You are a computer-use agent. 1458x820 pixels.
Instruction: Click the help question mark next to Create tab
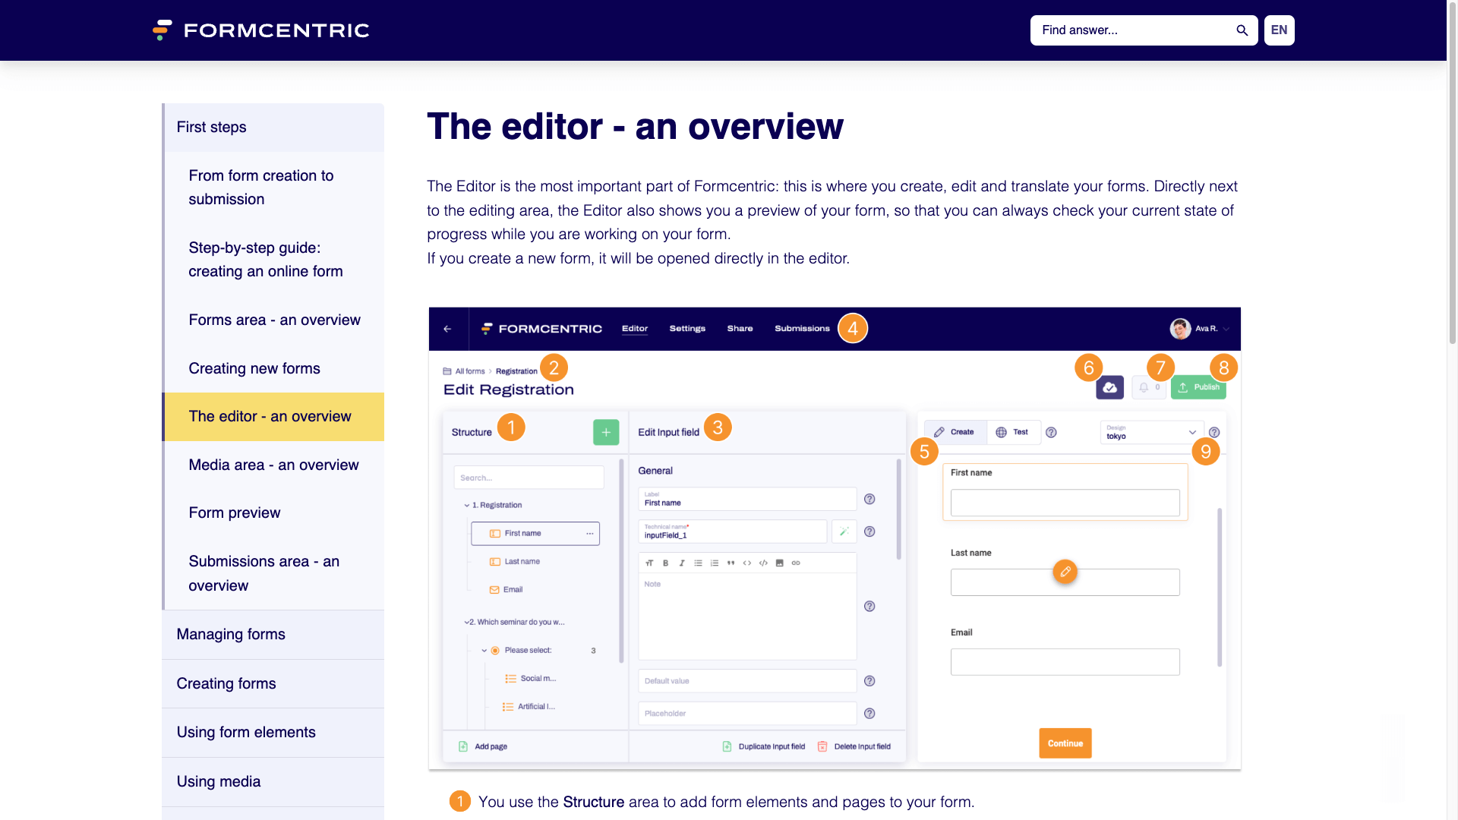pos(1052,432)
